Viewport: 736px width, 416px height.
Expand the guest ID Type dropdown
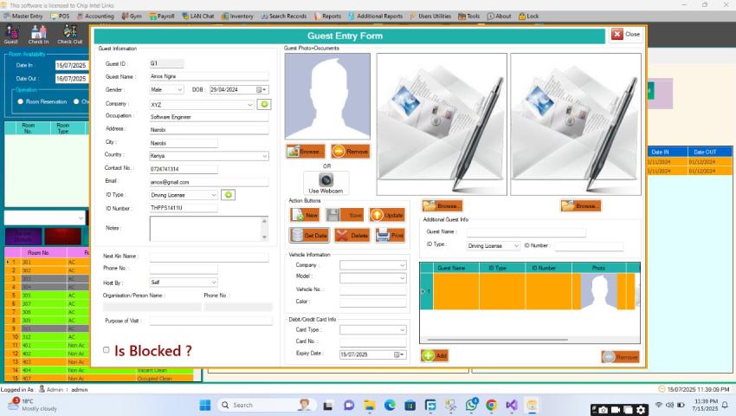pos(214,195)
